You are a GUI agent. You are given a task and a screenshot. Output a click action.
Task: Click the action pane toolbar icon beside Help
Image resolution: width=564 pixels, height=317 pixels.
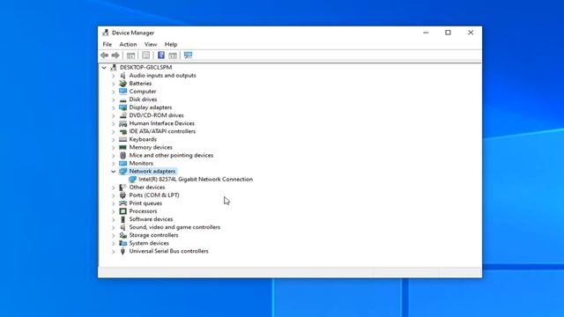pyautogui.click(x=173, y=55)
